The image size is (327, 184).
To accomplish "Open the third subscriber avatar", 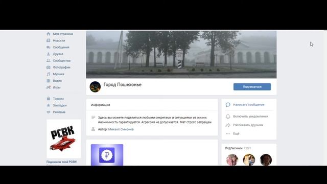I will [266, 160].
